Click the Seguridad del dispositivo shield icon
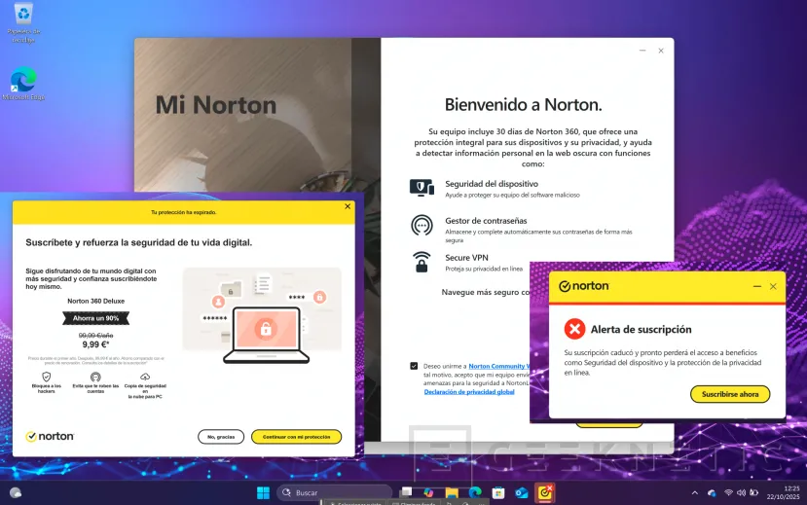Viewport: 807px width, 505px height. coord(421,188)
